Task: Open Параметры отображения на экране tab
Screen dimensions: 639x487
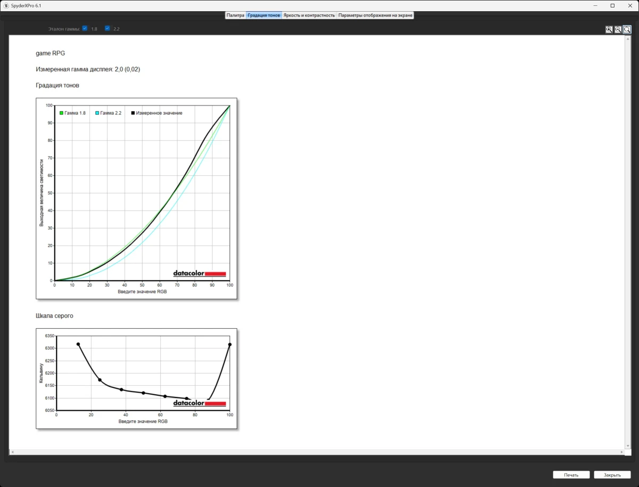Action: 375,15
